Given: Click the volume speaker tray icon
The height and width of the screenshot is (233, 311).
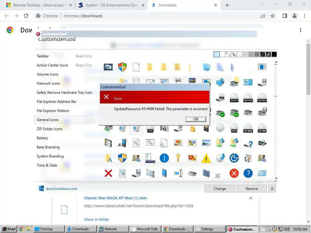Looking at the screenshot, I should pos(287,229).
